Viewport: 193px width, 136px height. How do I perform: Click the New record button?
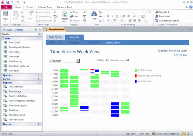point(74,12)
